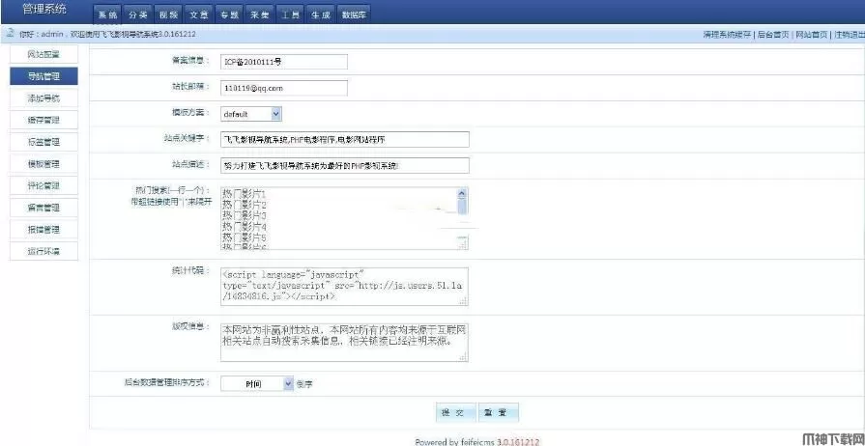Click the 提交 submit button

point(455,413)
